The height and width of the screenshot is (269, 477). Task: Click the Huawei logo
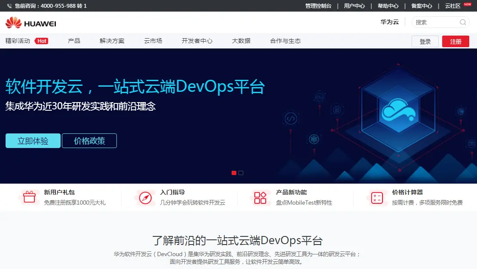(31, 23)
